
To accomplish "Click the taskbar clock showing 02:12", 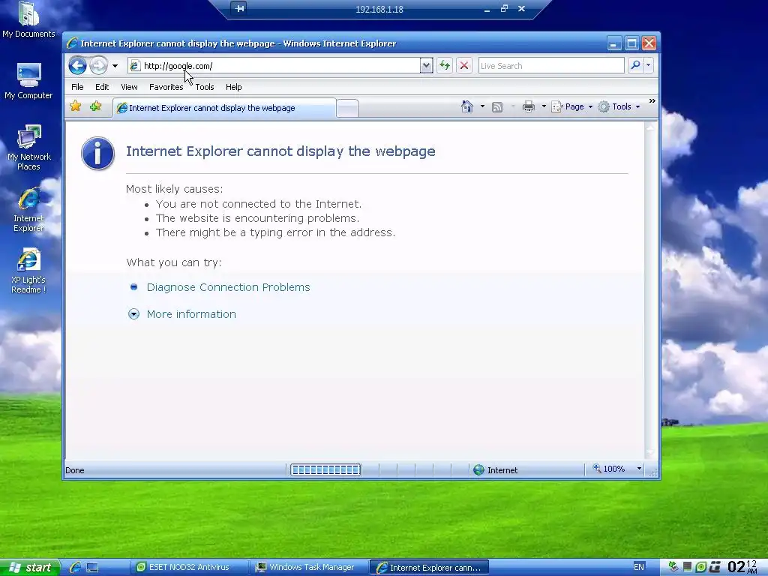I will pos(742,567).
